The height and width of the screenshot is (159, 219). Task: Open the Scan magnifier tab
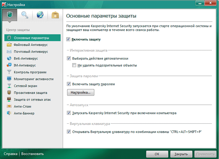[25, 15]
